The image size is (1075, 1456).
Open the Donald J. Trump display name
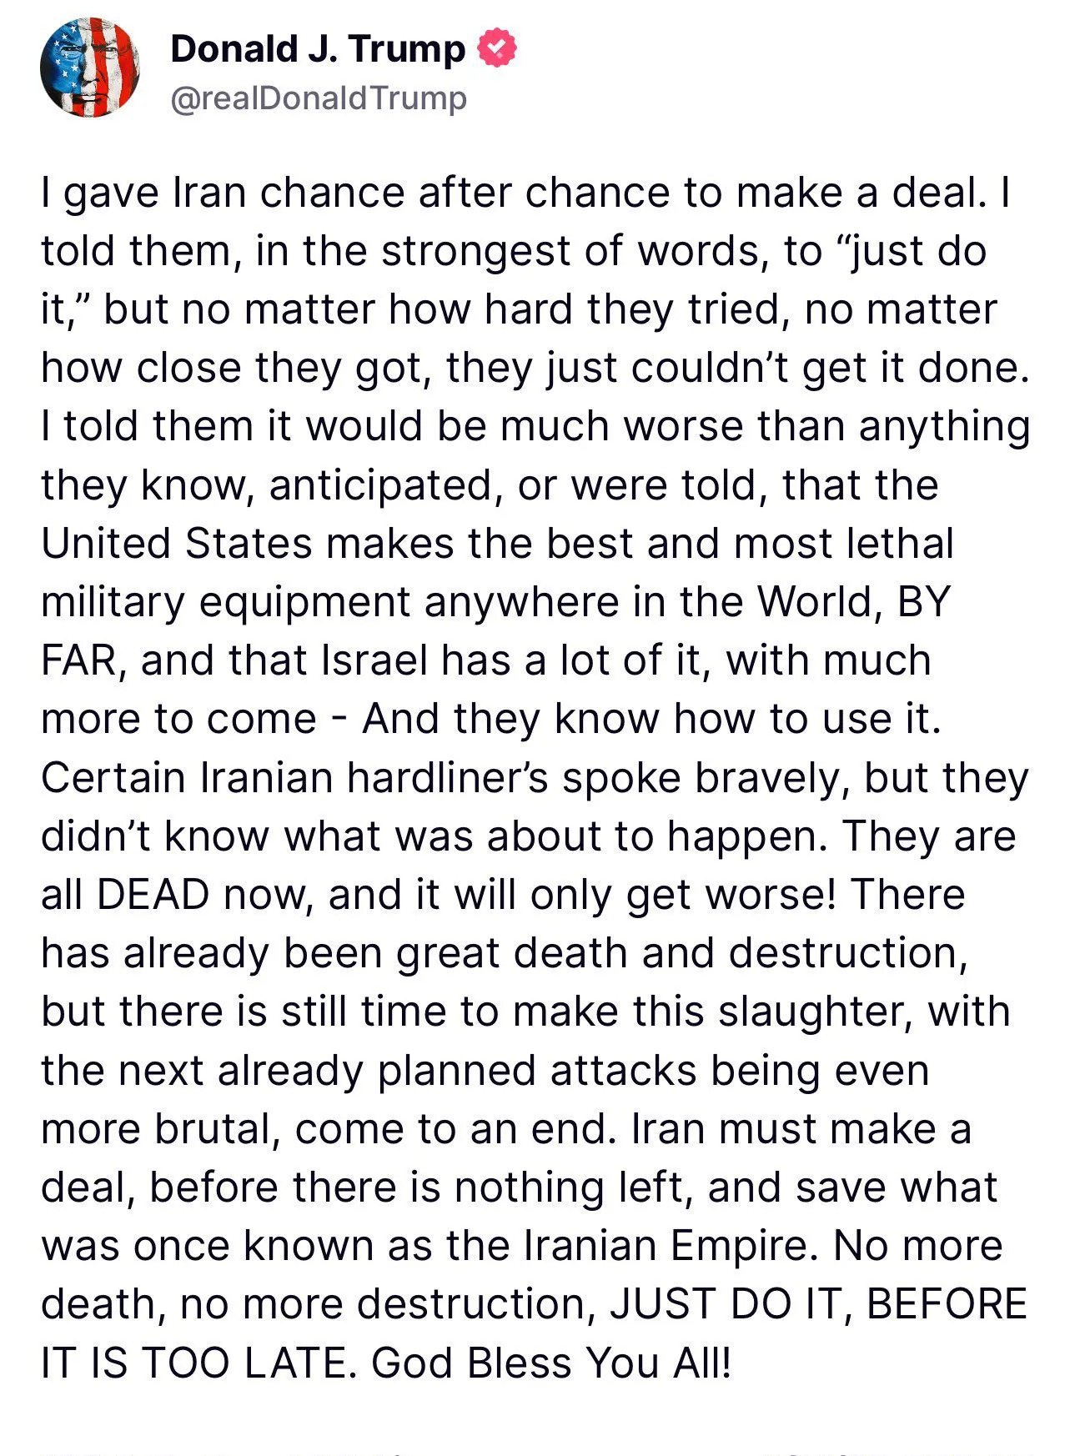[x=318, y=48]
